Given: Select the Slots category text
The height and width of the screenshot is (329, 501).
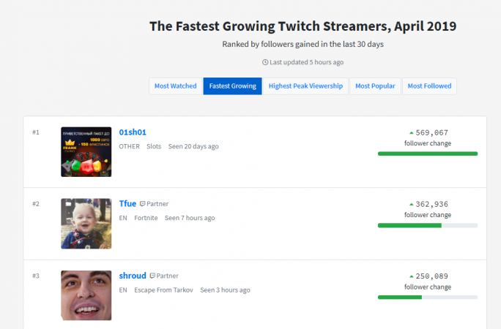Looking at the screenshot, I should 154,146.
